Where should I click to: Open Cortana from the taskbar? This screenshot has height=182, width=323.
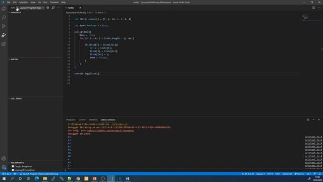pos(20,178)
